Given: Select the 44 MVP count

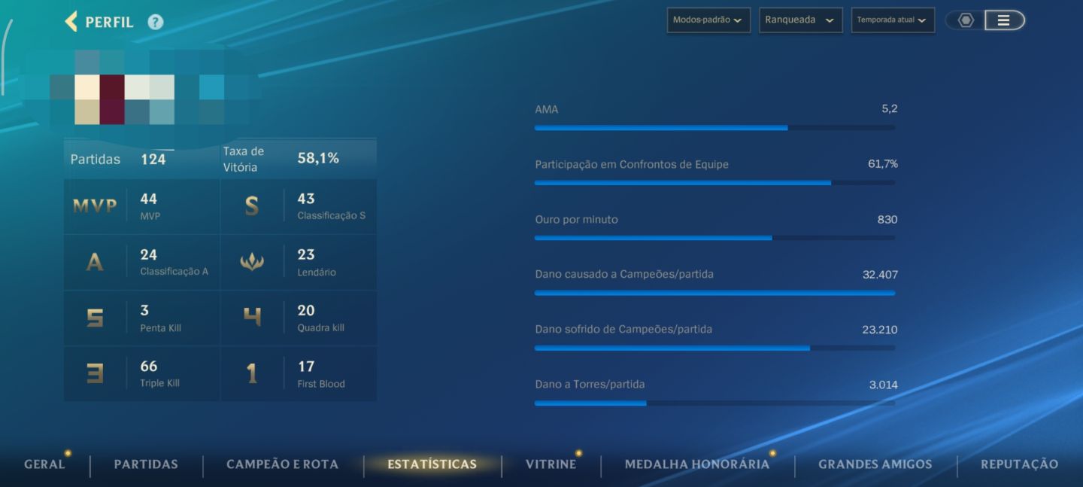Looking at the screenshot, I should 149,199.
